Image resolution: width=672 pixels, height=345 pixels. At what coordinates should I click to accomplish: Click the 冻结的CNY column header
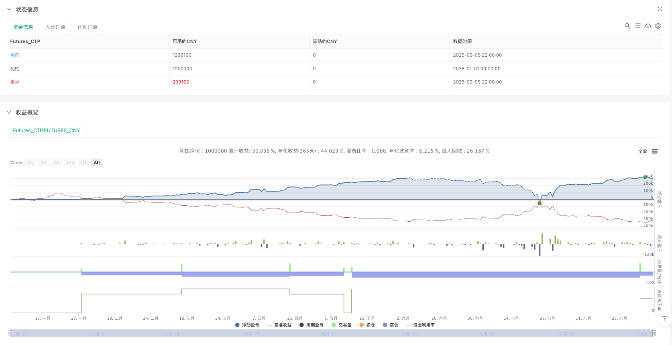coord(325,41)
